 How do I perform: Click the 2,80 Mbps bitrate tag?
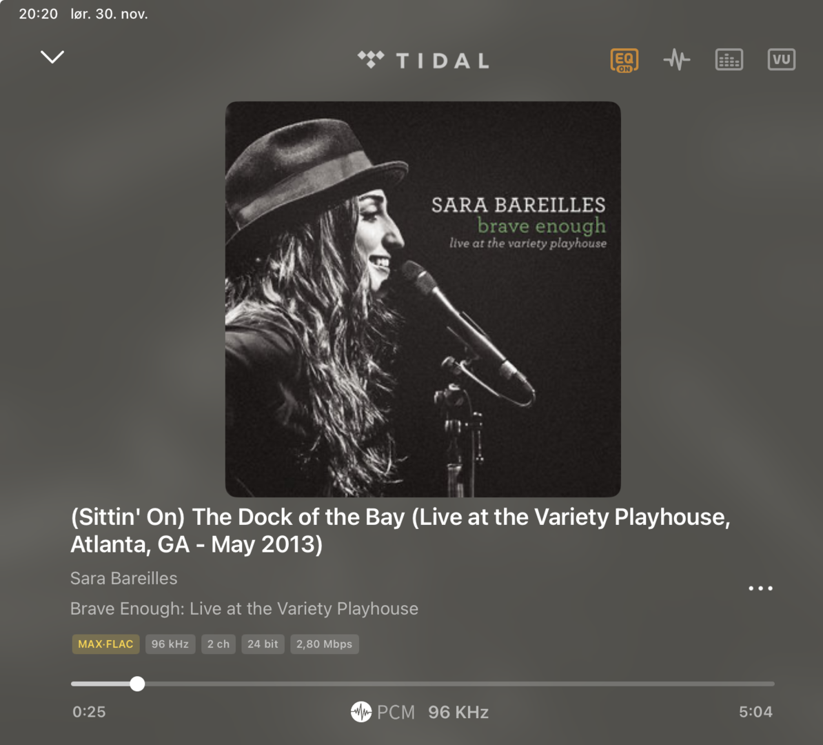(325, 644)
